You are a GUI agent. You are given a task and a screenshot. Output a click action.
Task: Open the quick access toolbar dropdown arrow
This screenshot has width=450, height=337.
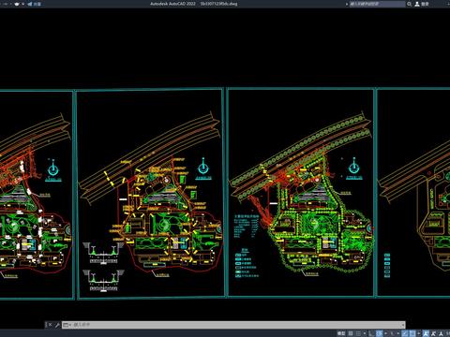point(22,4)
